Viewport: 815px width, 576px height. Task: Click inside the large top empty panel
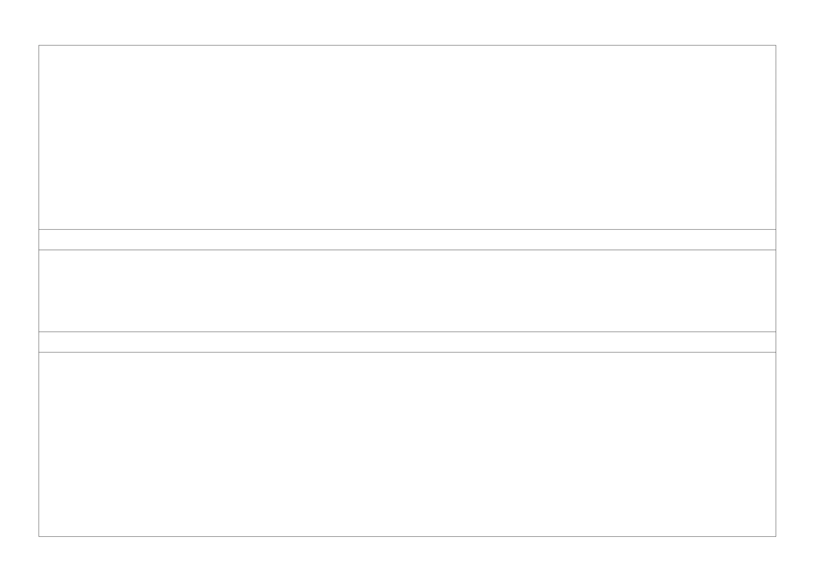[407, 137]
